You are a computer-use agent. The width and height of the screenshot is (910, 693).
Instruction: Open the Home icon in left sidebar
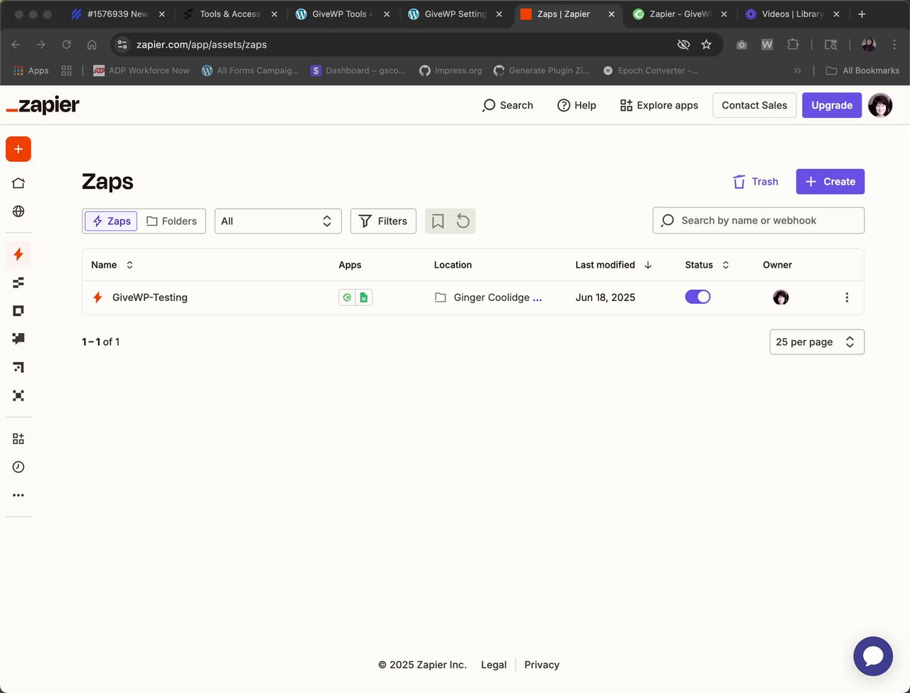(x=18, y=183)
